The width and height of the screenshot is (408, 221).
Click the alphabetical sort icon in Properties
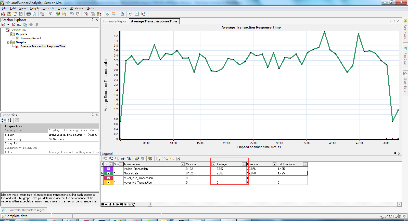point(9,120)
